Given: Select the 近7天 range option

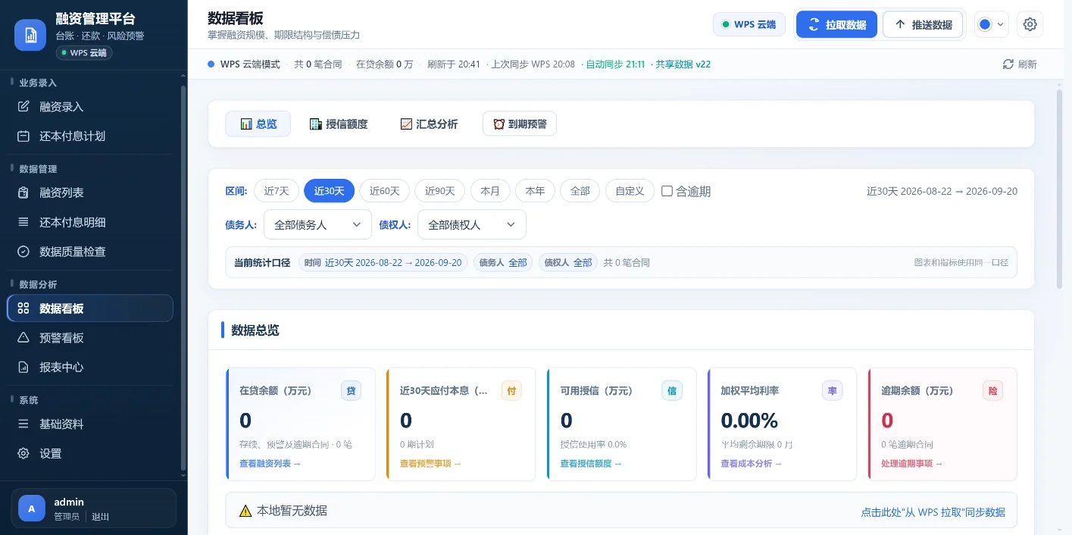Looking at the screenshot, I should click(277, 191).
